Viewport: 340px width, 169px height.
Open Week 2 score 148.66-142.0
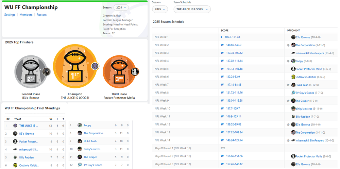(x=233, y=45)
